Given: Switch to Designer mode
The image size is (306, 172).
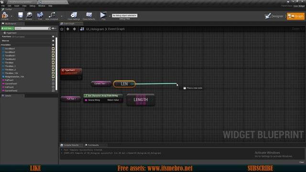Looking at the screenshot, I should pos(274,16).
